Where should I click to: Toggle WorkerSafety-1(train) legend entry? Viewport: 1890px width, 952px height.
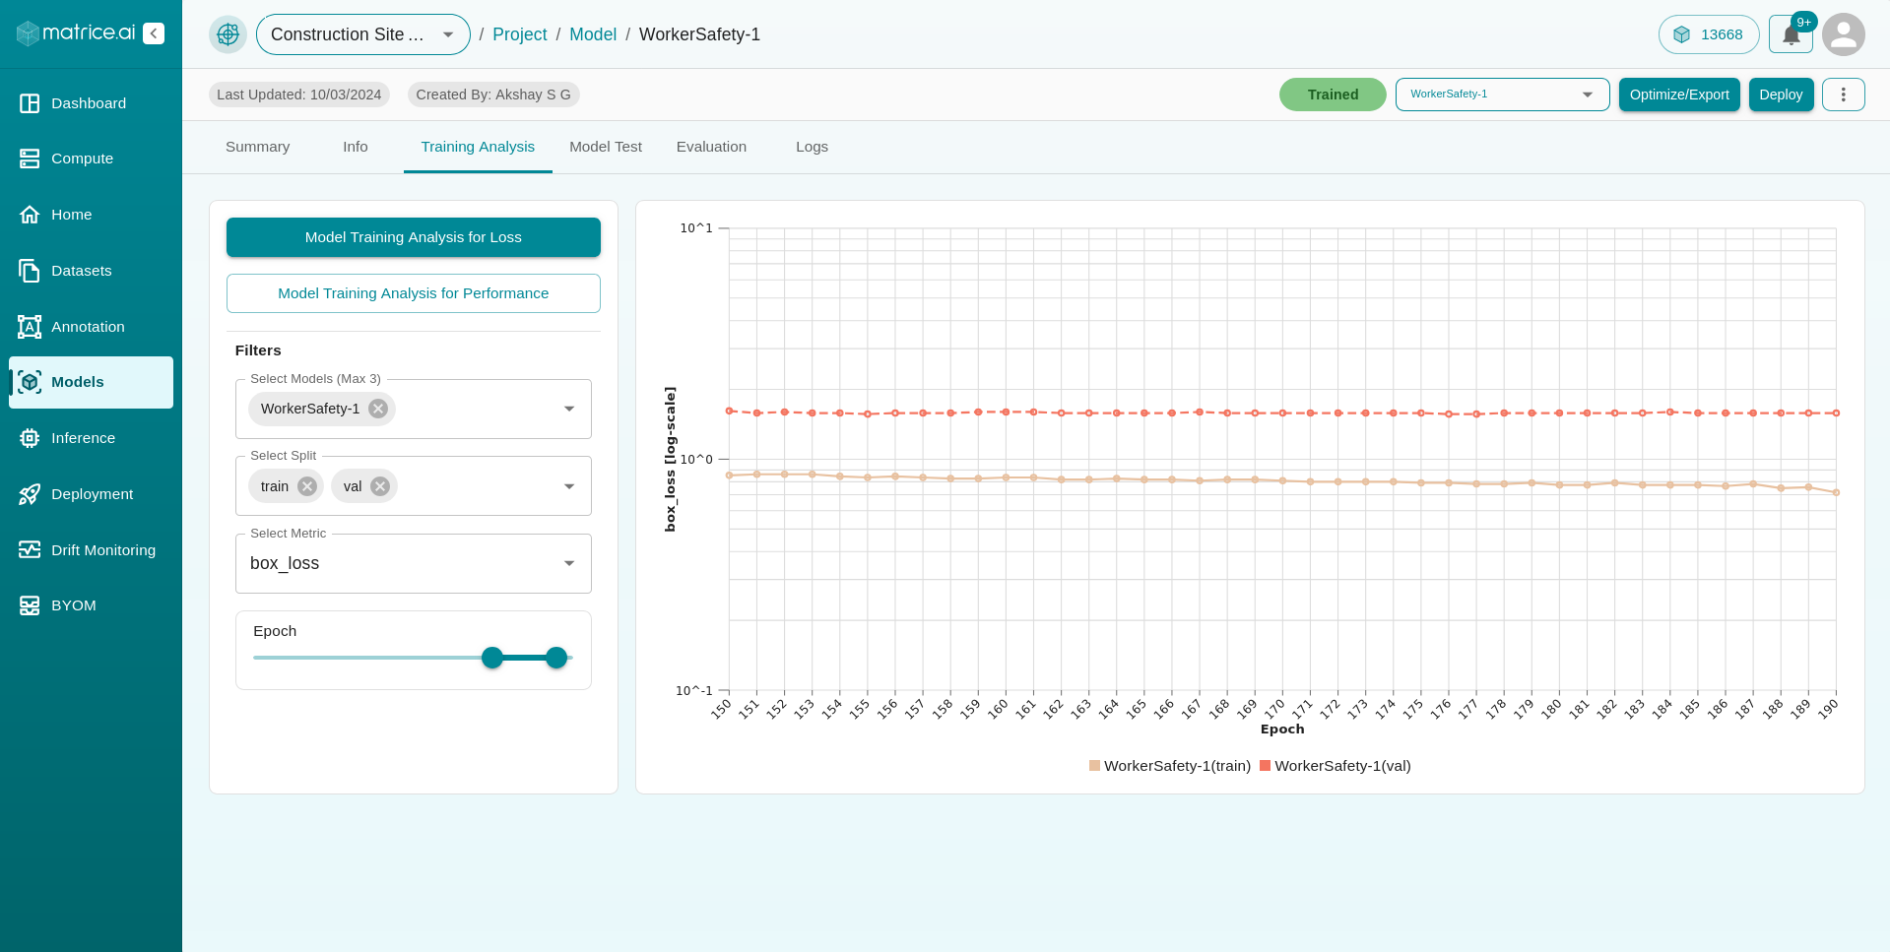(1170, 766)
